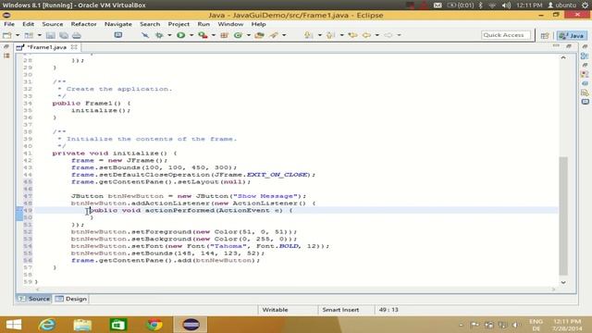Click the Save icon in toolbar
The width and height of the screenshot is (592, 333).
tap(50, 35)
